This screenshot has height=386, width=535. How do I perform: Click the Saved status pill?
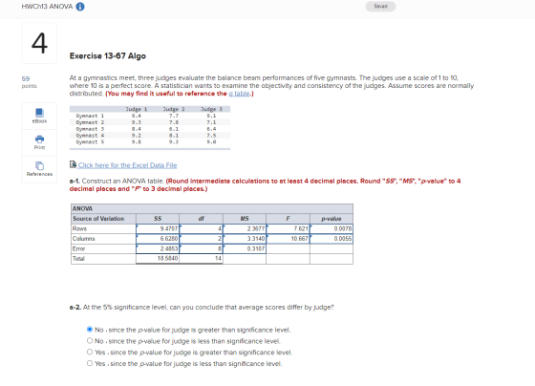pyautogui.click(x=380, y=6)
